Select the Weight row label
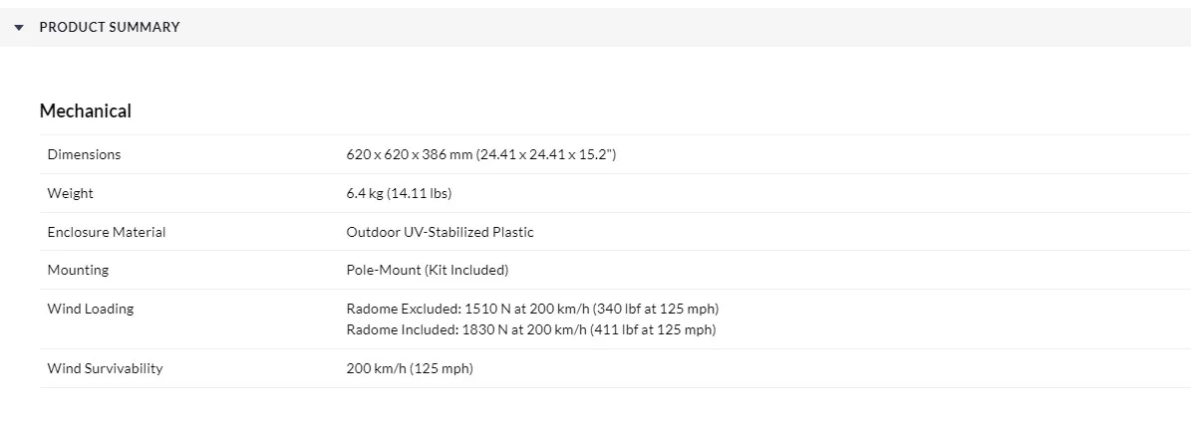Screen dimensions: 1191x422 [70, 193]
